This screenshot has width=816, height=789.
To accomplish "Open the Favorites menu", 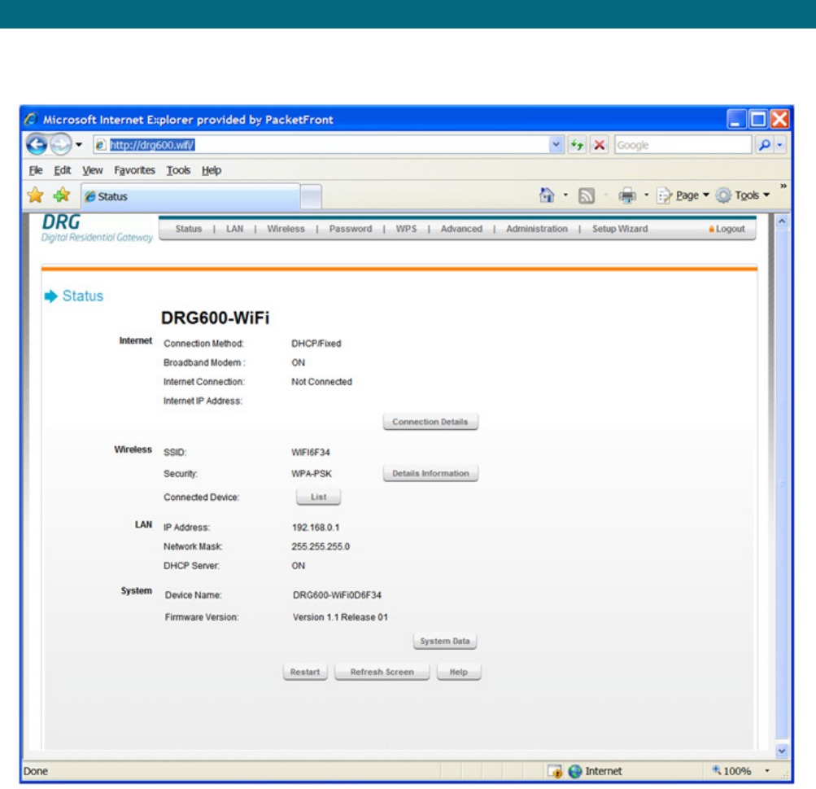I will tap(135, 170).
